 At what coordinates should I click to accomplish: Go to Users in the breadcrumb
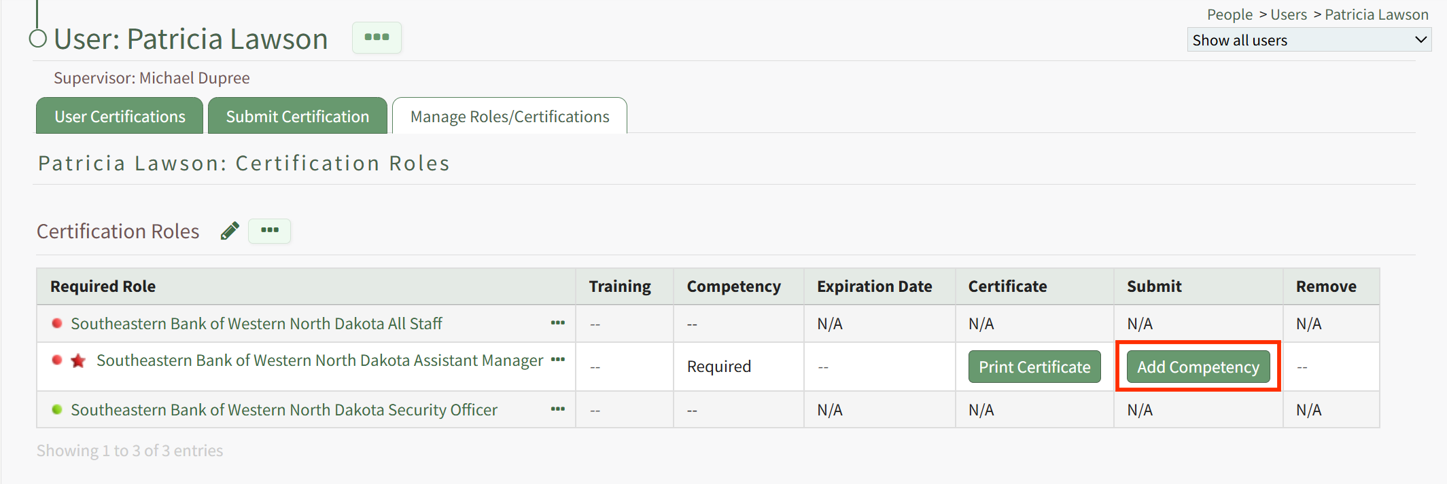pyautogui.click(x=1289, y=14)
